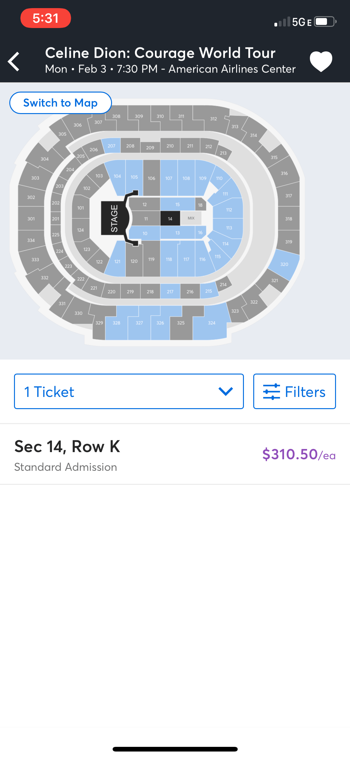Click the Switch to Map button

(61, 103)
